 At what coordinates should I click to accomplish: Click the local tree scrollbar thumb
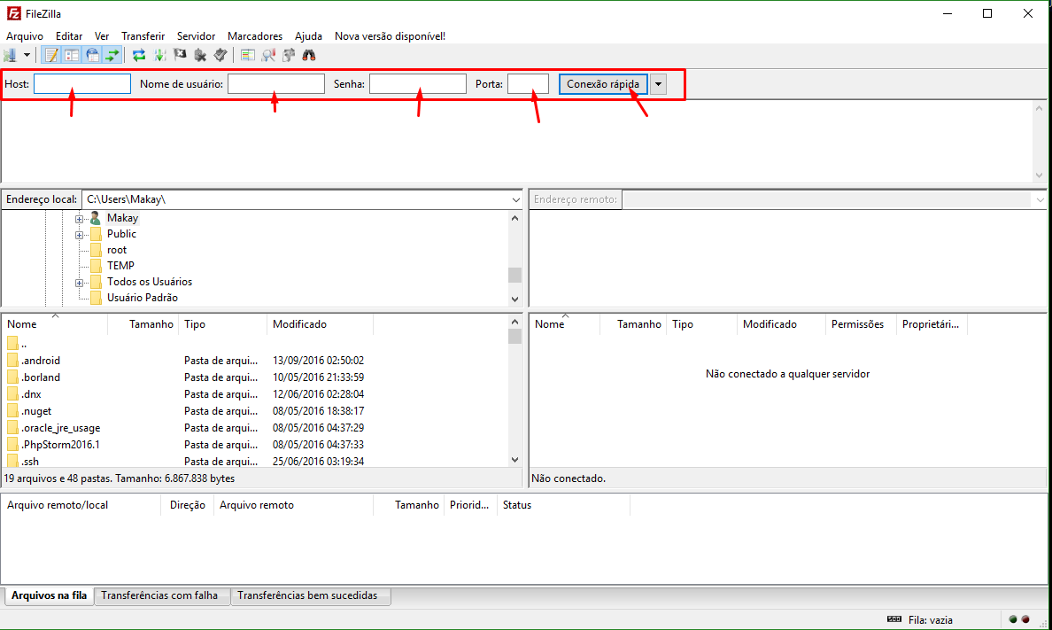coord(514,275)
